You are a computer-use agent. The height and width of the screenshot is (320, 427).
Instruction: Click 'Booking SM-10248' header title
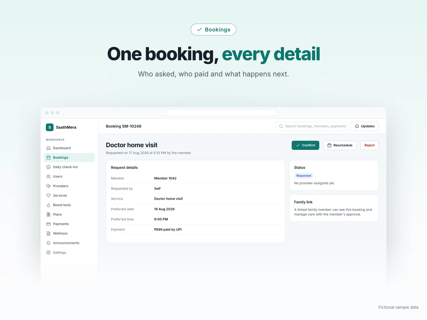(124, 126)
